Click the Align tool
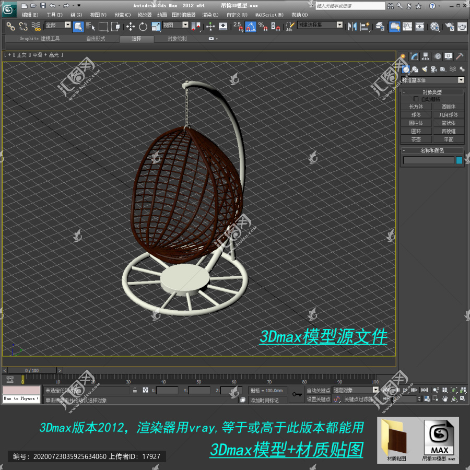The image size is (470, 470). [x=365, y=27]
